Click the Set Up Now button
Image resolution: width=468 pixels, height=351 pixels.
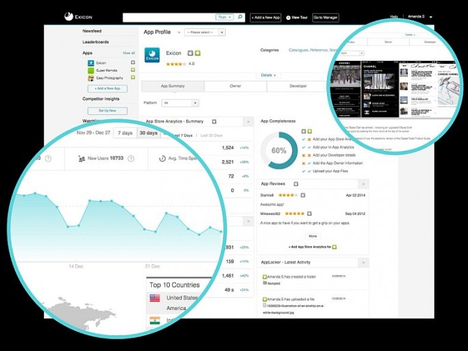[x=107, y=111]
